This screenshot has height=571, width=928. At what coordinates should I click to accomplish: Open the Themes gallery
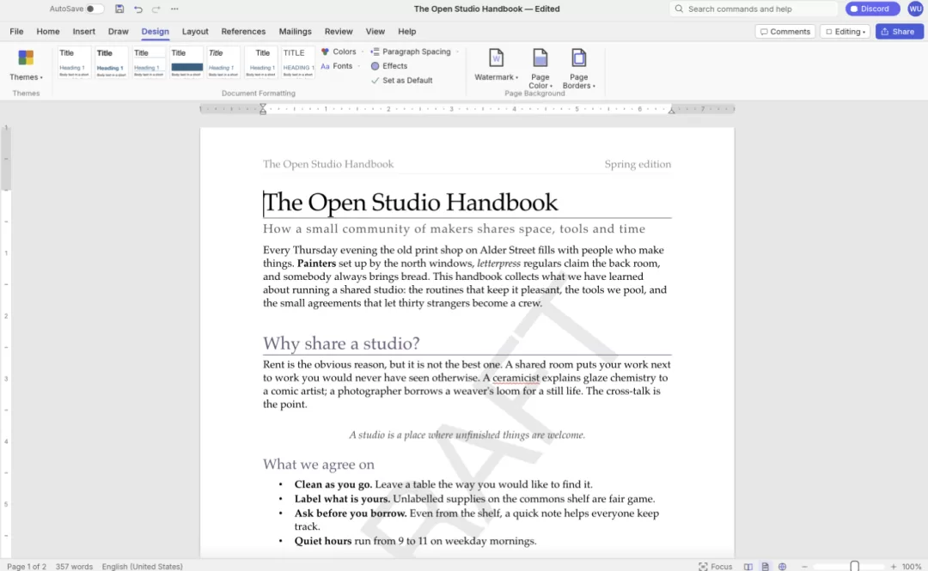tap(26, 65)
